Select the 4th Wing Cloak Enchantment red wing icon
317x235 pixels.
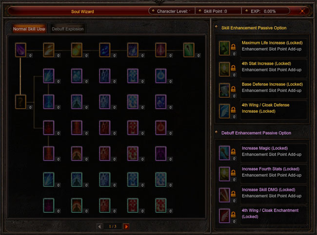(224, 216)
